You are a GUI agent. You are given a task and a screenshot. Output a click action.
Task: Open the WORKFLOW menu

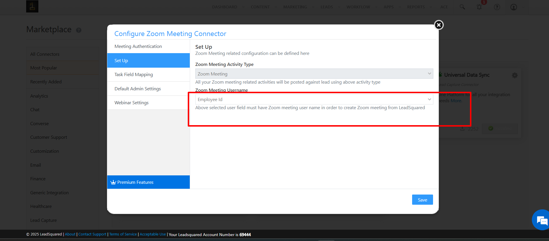point(358,7)
